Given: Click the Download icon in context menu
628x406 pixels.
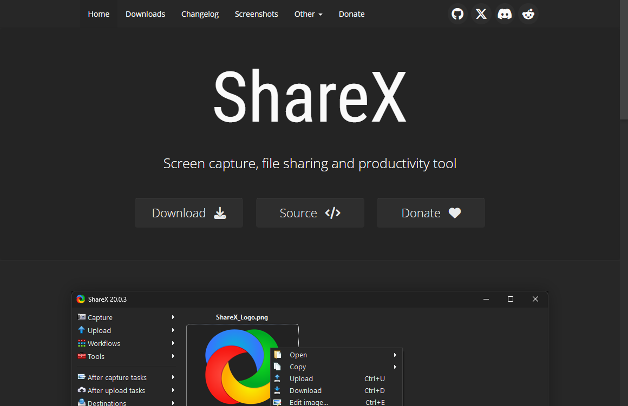Looking at the screenshot, I should pos(277,390).
